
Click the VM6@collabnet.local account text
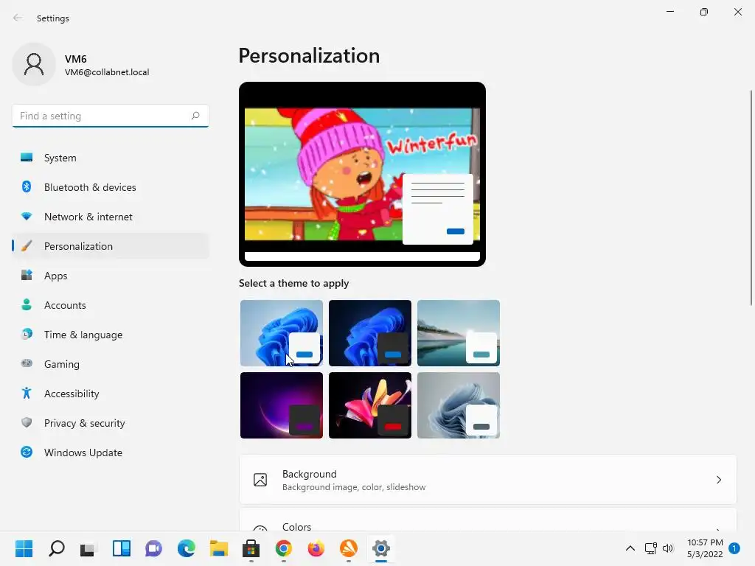pos(107,72)
